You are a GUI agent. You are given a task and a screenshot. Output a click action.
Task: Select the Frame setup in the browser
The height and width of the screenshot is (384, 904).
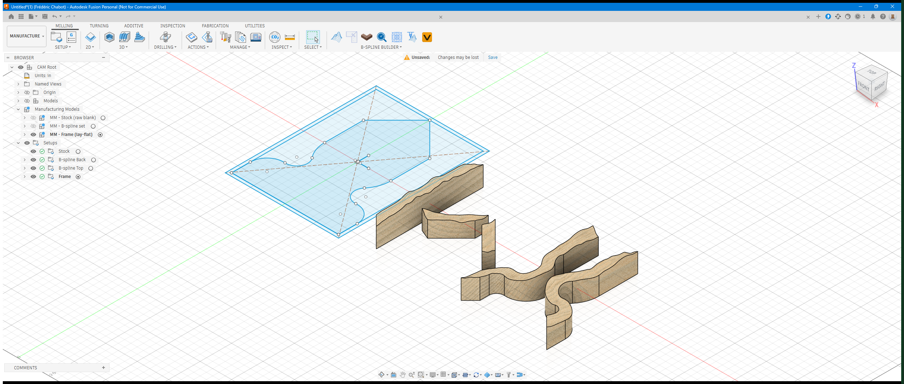pos(65,177)
